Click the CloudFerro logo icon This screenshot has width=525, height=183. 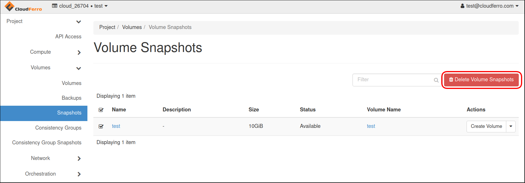pyautogui.click(x=10, y=6)
